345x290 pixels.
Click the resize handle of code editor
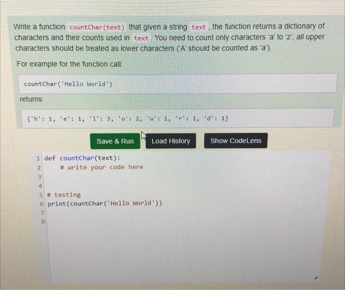click(316, 278)
